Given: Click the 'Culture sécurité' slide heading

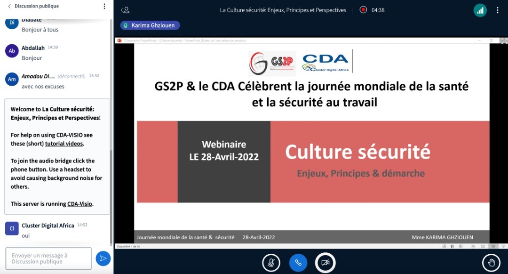Looking at the screenshot, I should point(357,152).
